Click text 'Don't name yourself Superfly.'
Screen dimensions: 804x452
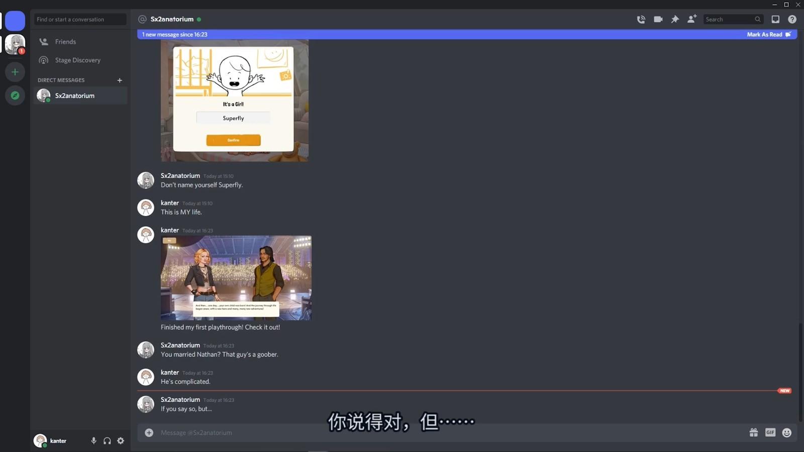click(x=202, y=185)
